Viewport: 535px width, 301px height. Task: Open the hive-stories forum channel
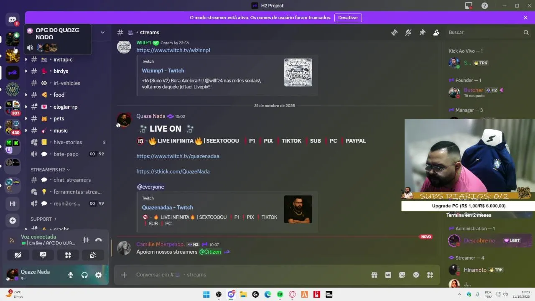pos(67,142)
